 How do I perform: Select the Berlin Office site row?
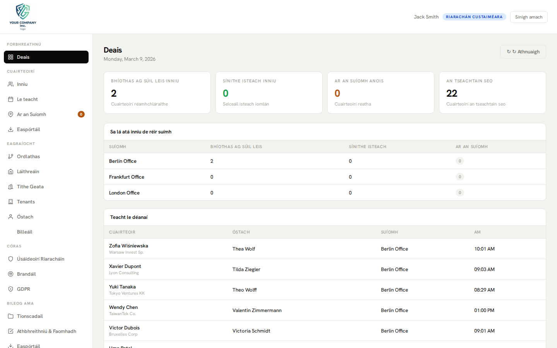point(123,161)
